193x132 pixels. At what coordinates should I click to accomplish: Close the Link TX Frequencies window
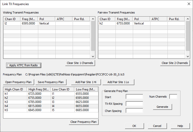tap(189, 4)
